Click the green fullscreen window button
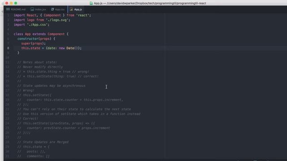Image resolution: width=287 pixels, height=161 pixels. (16, 3)
